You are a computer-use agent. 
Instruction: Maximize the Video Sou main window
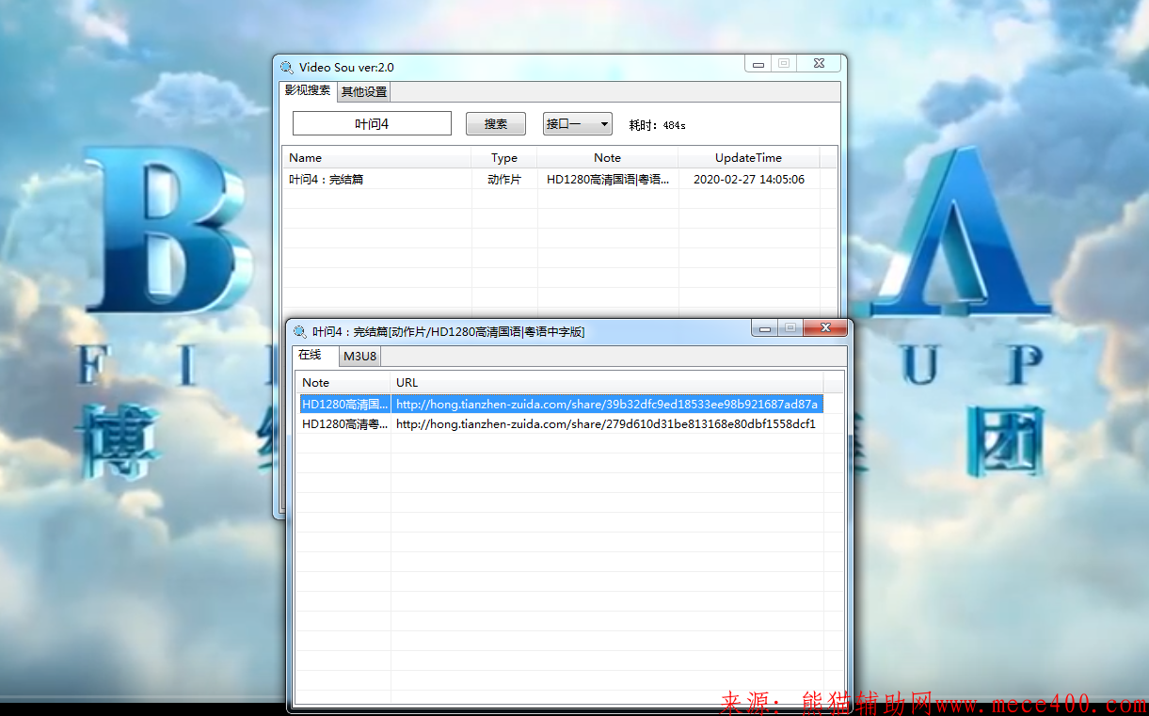(783, 64)
